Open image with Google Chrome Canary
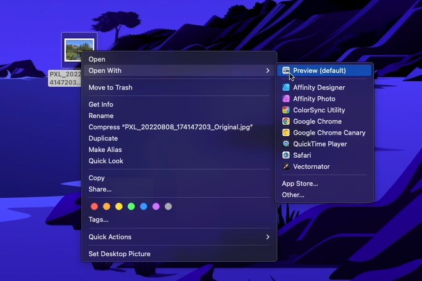Image resolution: width=422 pixels, height=281 pixels. coord(325,132)
